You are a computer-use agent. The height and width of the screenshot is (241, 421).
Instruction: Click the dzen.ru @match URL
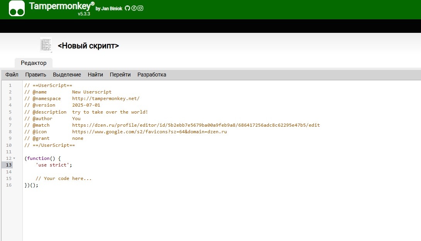point(196,125)
